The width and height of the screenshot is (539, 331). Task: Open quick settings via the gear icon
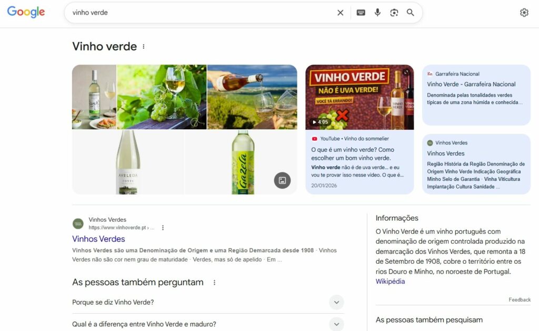[524, 12]
